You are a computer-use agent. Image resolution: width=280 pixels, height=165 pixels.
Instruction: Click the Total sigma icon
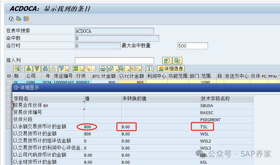pyautogui.click(x=76, y=69)
